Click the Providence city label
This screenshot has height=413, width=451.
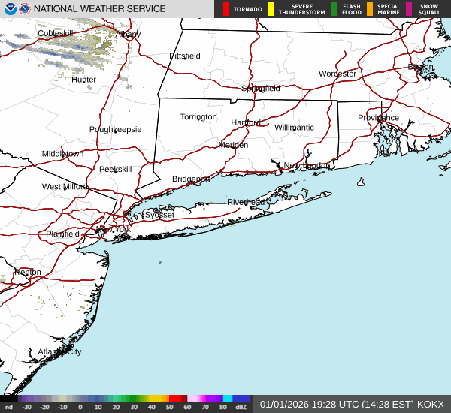coord(378,118)
